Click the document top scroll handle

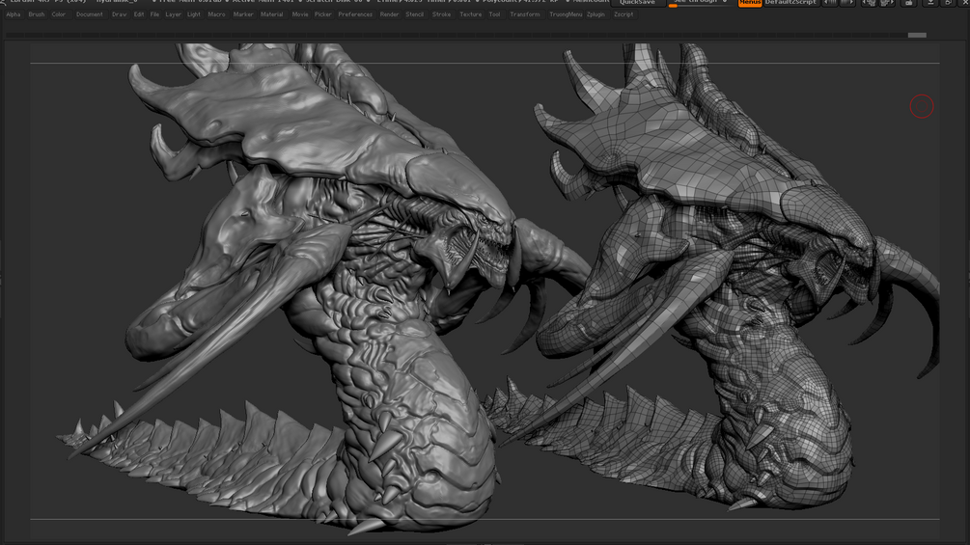coord(917,36)
